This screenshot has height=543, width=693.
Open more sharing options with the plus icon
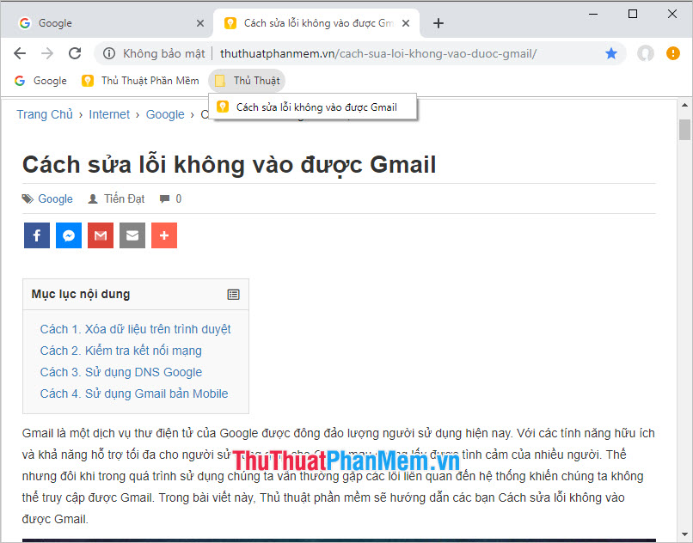tap(163, 235)
